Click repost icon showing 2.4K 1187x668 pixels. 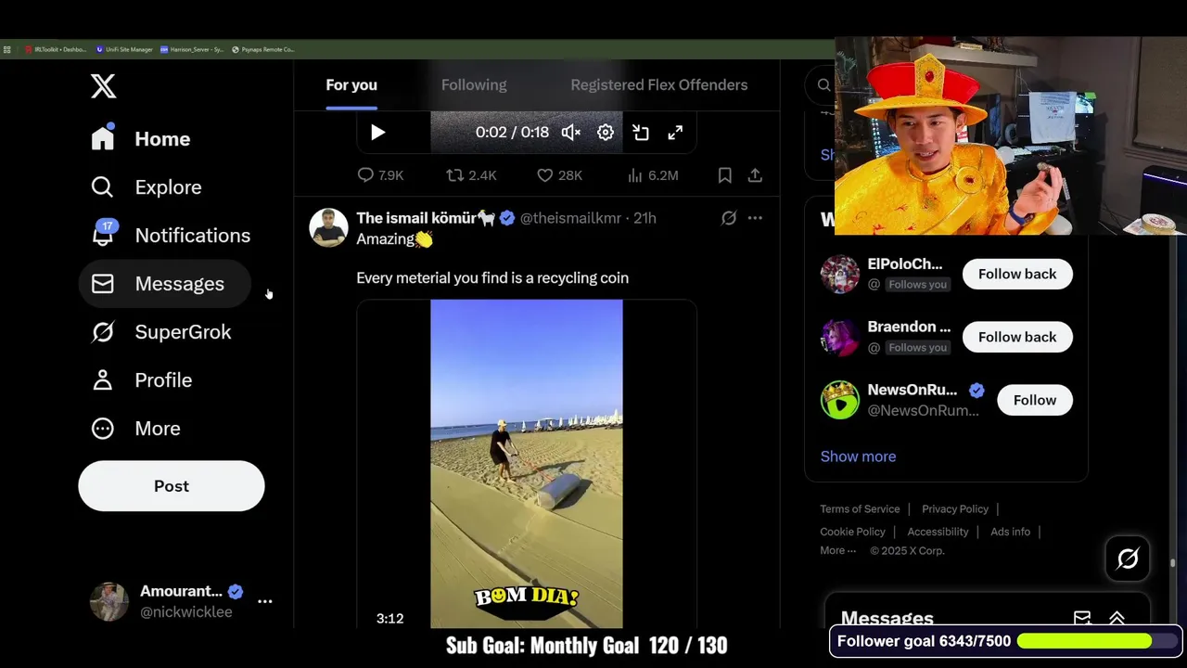(x=471, y=175)
